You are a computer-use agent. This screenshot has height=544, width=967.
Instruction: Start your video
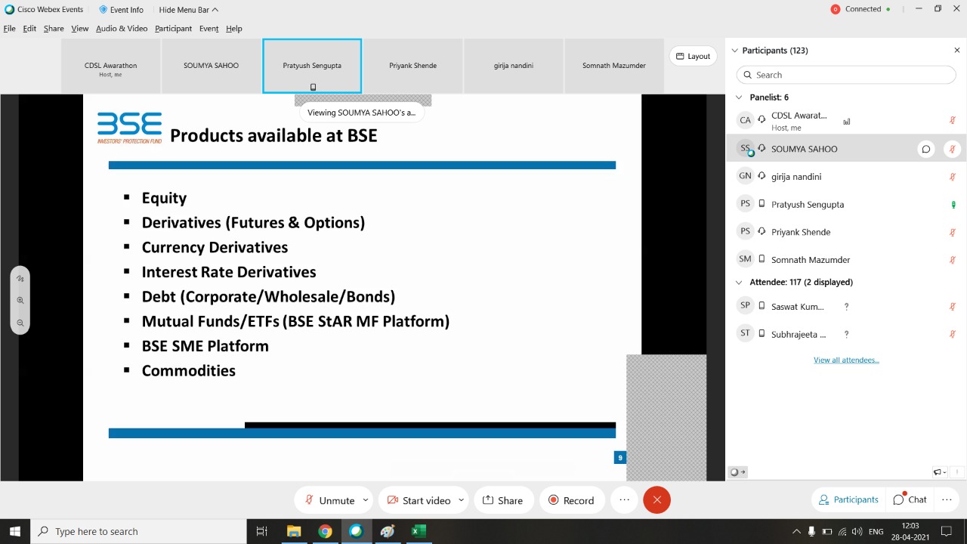pos(418,500)
